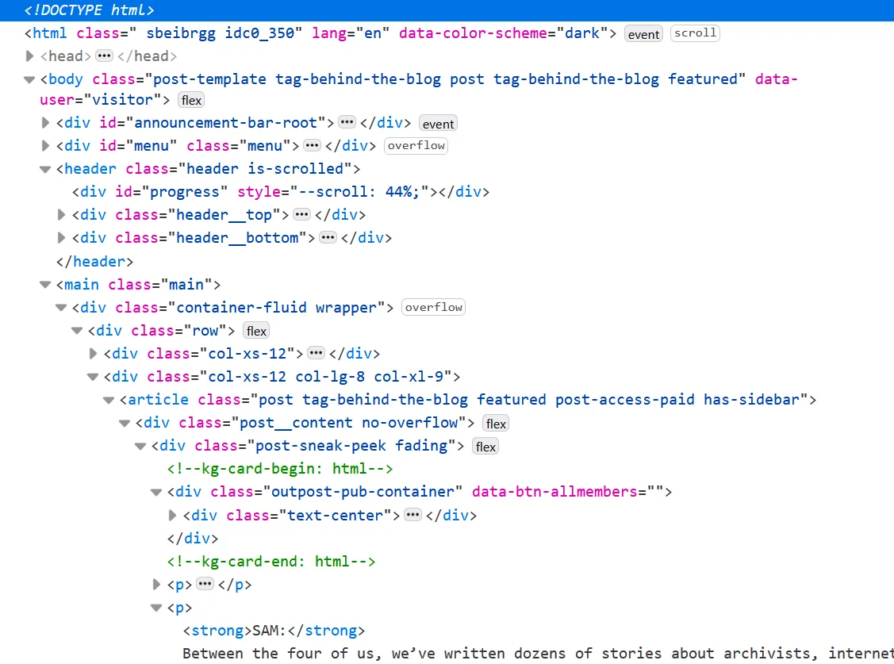Click the ellipsis inside col-xs-12 div
894x664 pixels.
coord(318,353)
